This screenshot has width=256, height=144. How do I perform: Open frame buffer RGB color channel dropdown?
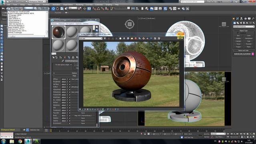[x=91, y=38]
